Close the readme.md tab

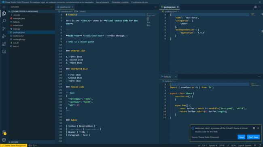[72, 7]
